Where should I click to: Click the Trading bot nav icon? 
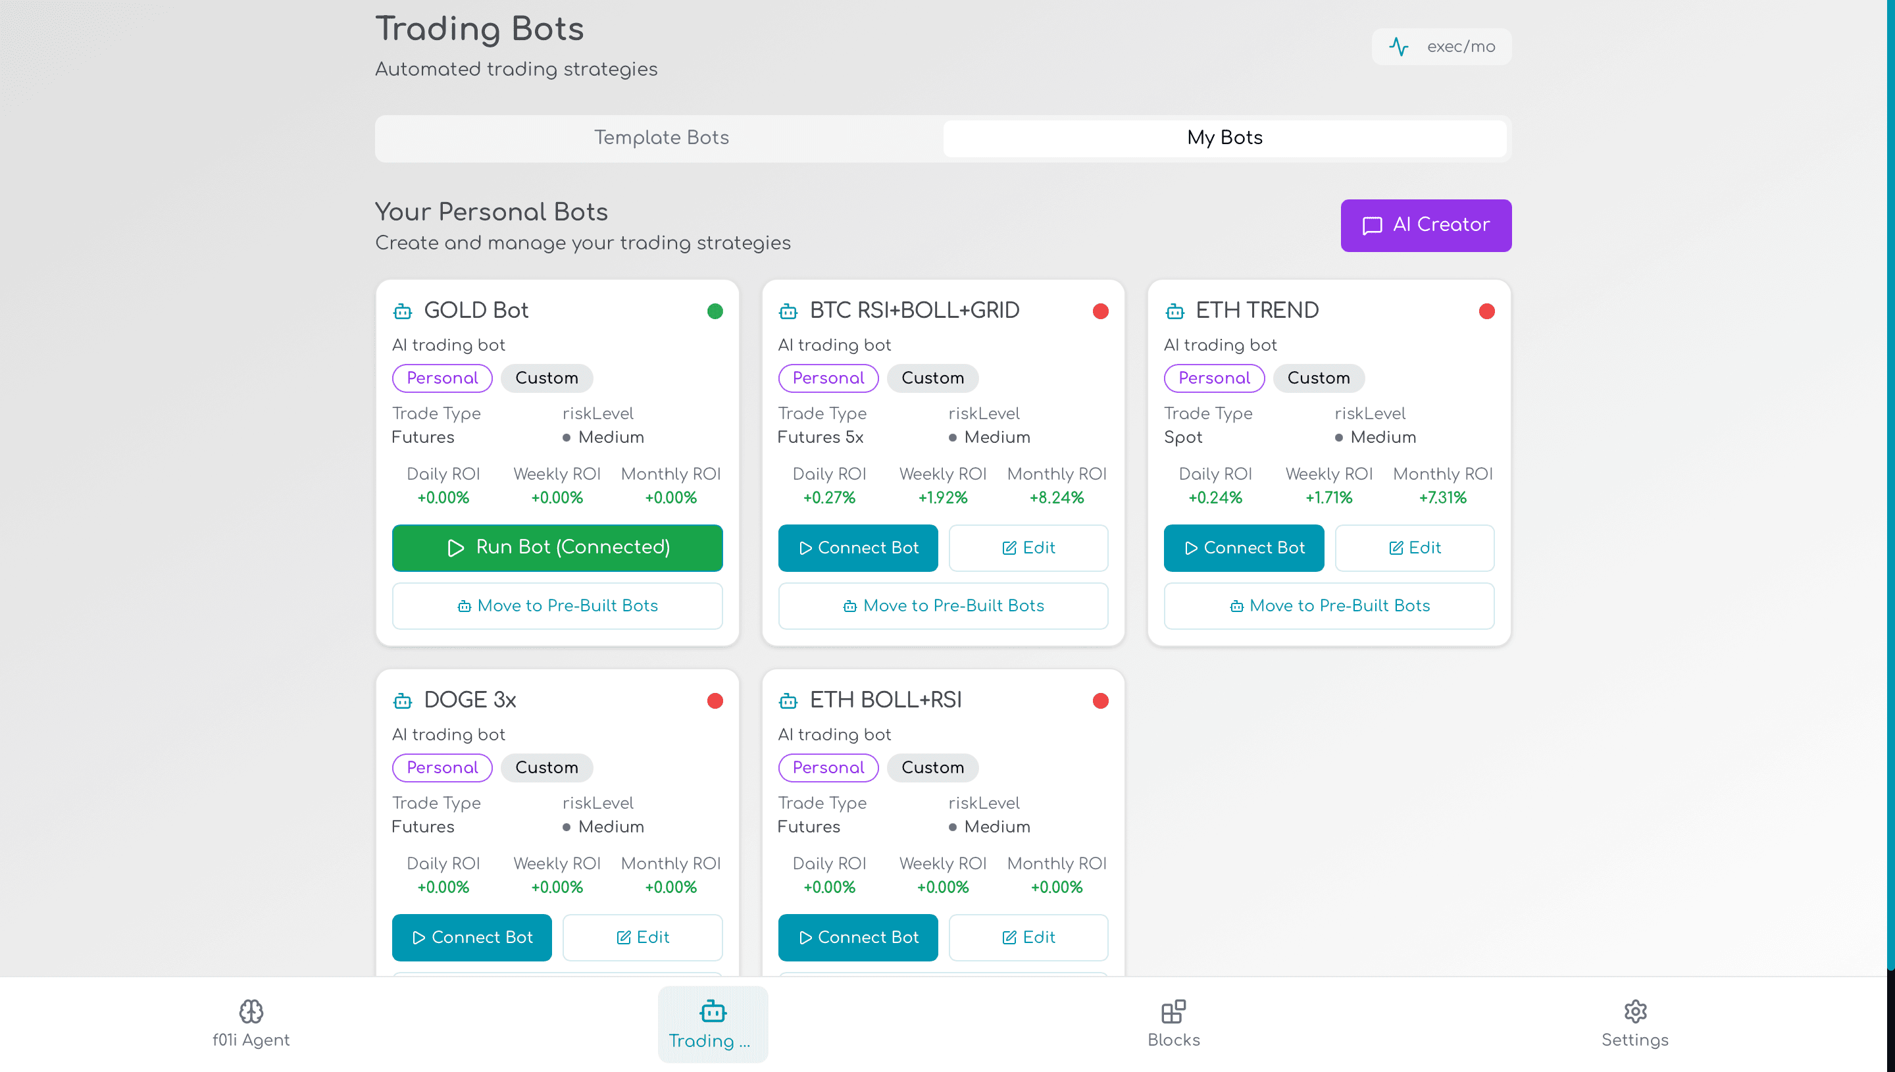pos(713,1011)
